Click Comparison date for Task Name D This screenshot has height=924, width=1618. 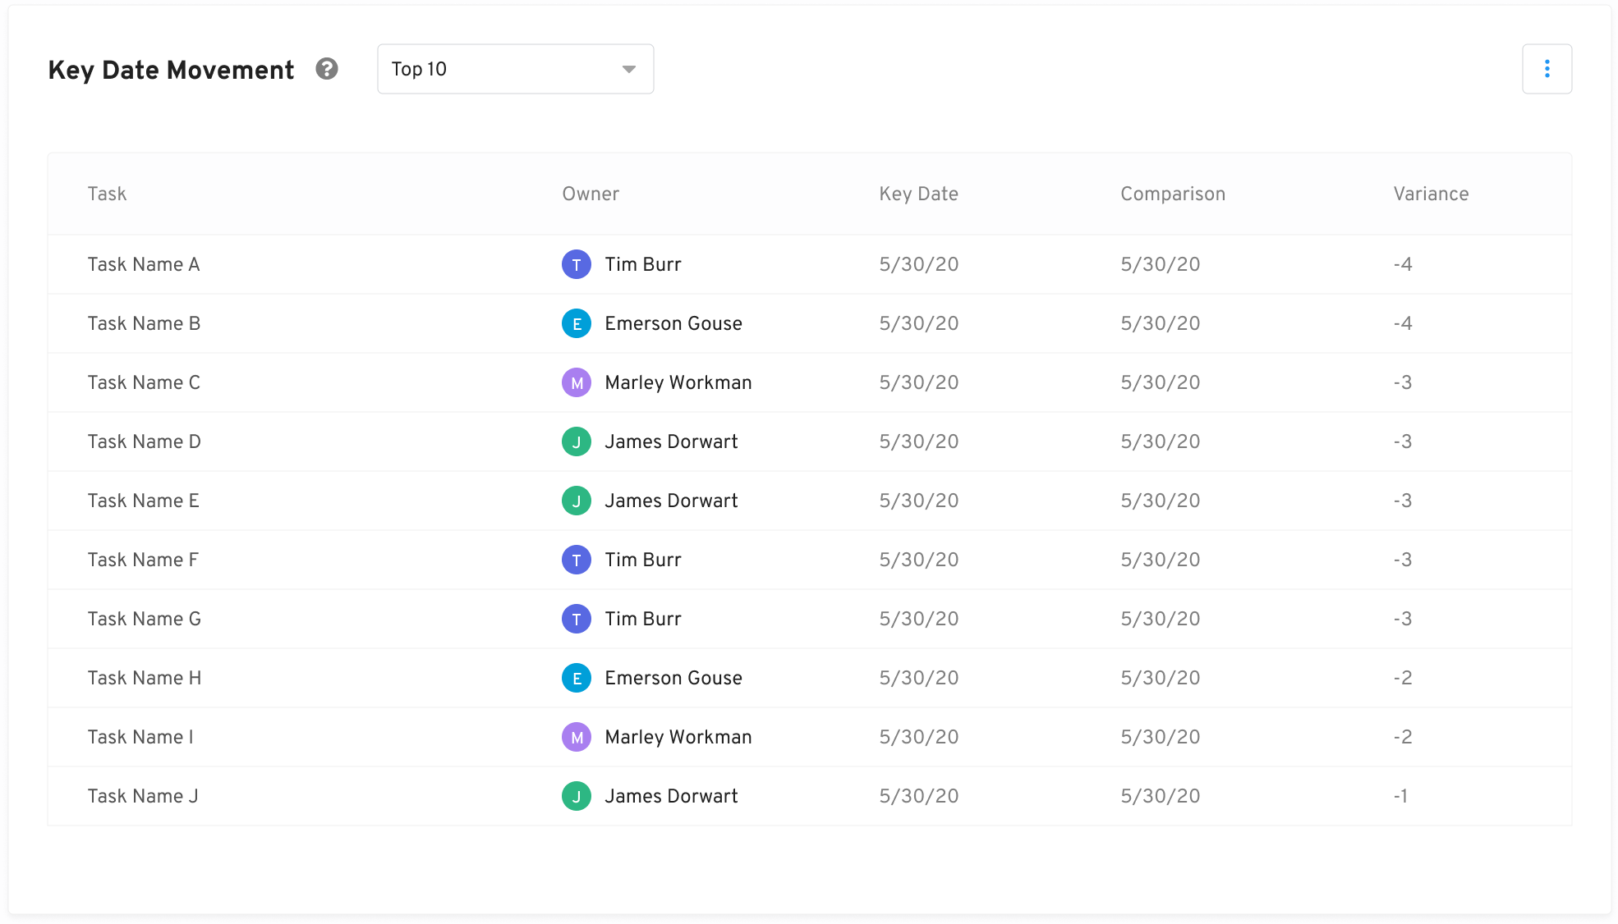coord(1161,441)
